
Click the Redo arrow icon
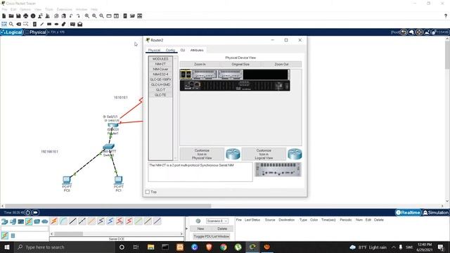tap(78, 16)
